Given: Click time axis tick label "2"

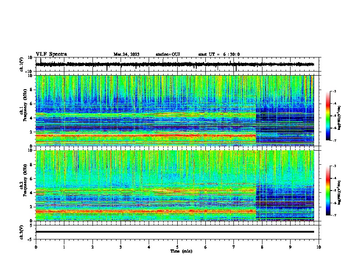Looking at the screenshot, I should 92,247.
